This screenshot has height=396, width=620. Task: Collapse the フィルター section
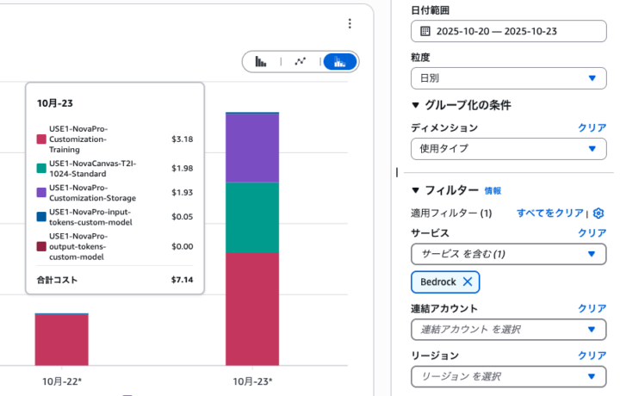416,190
